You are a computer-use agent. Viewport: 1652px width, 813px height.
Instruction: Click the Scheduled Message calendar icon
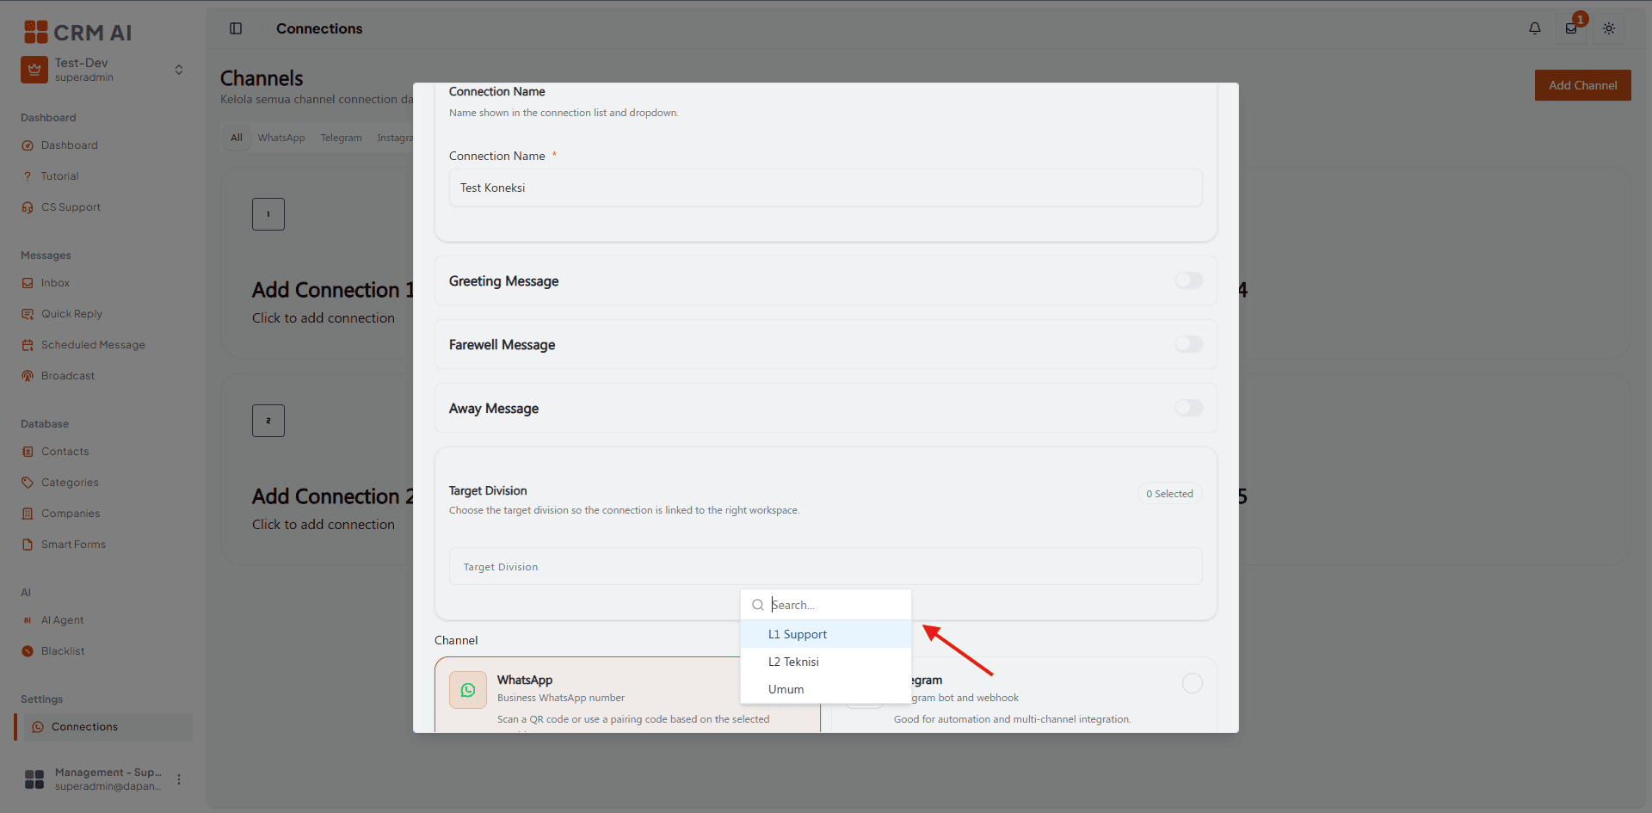pos(28,345)
